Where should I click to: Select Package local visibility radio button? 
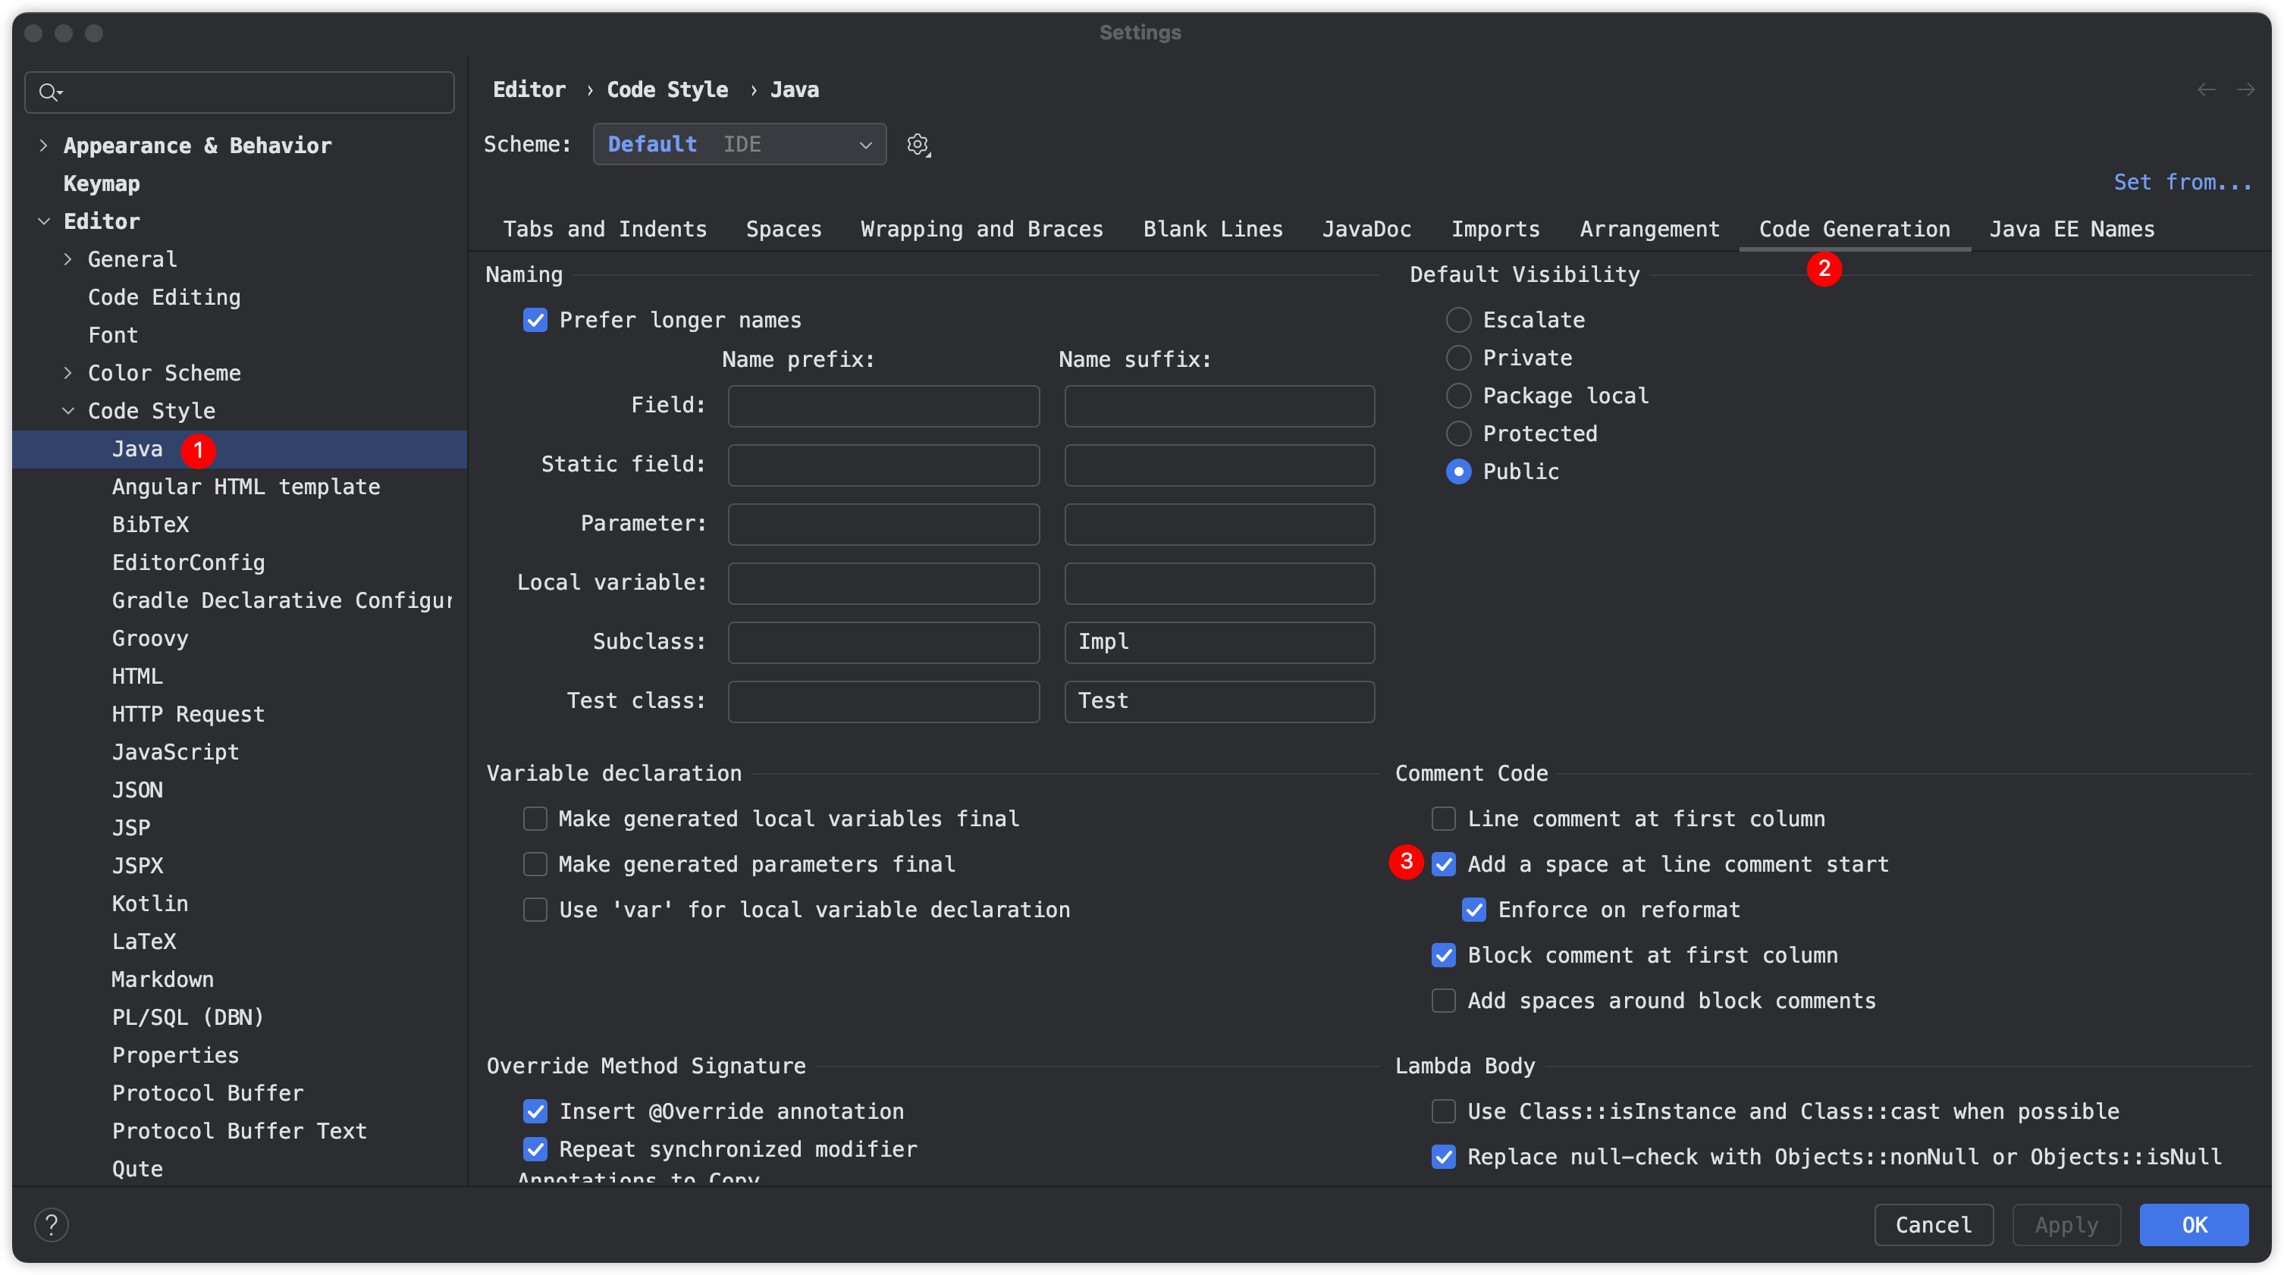pos(1458,396)
